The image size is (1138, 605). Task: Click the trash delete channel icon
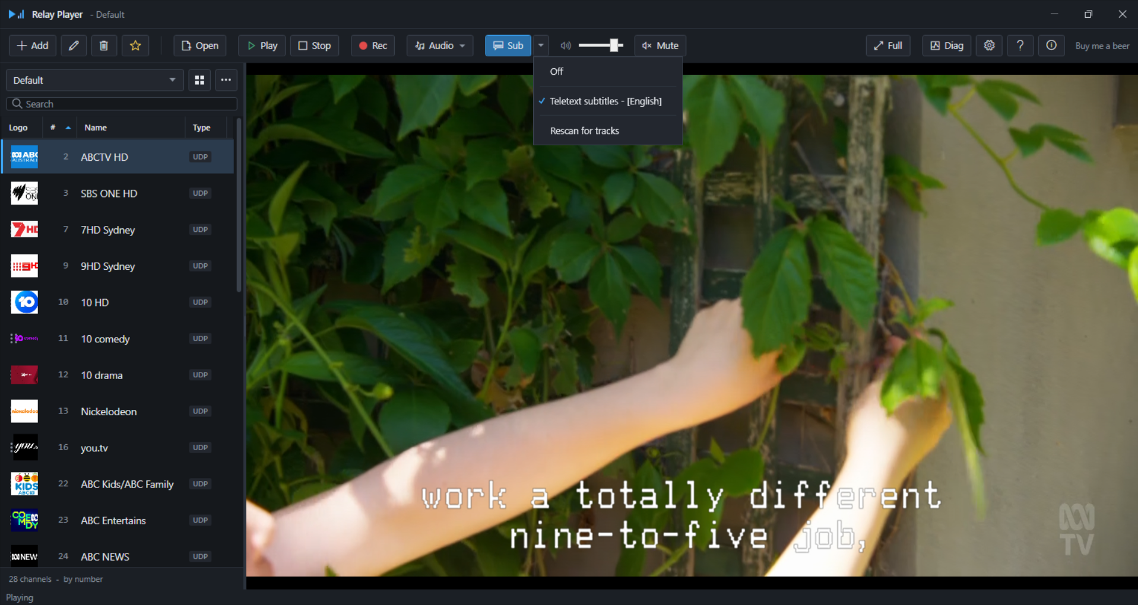point(104,46)
